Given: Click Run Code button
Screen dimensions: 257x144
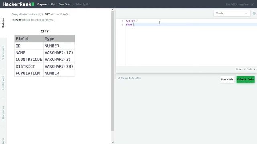Looking at the screenshot, I should (x=227, y=80).
